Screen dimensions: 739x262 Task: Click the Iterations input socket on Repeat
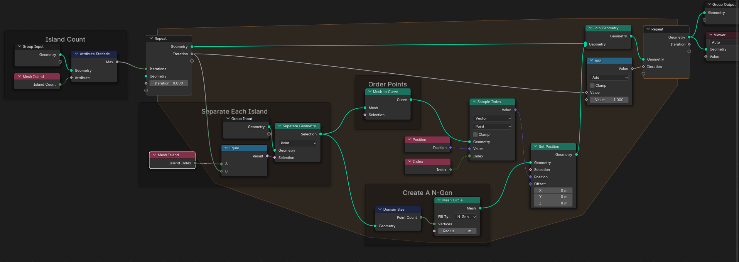[146, 69]
